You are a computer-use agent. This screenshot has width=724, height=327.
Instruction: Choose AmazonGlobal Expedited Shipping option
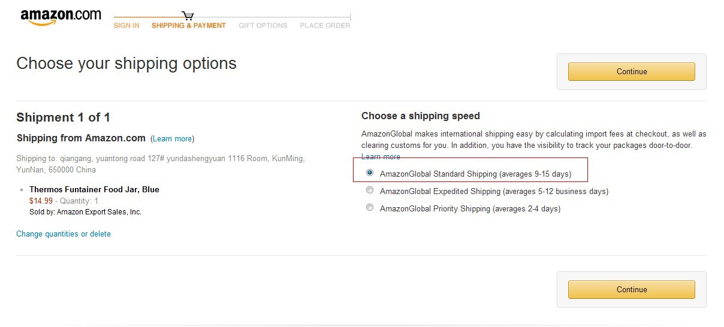[x=370, y=190]
